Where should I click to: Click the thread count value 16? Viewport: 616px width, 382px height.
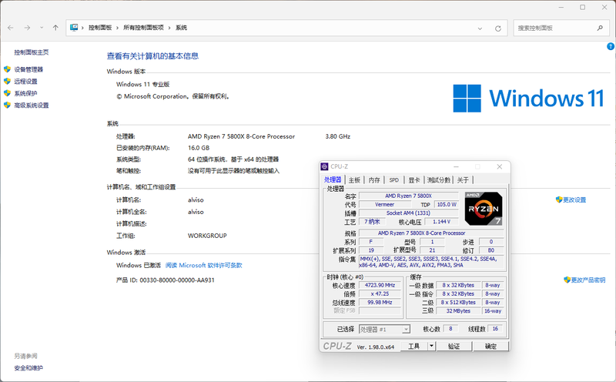click(x=495, y=329)
